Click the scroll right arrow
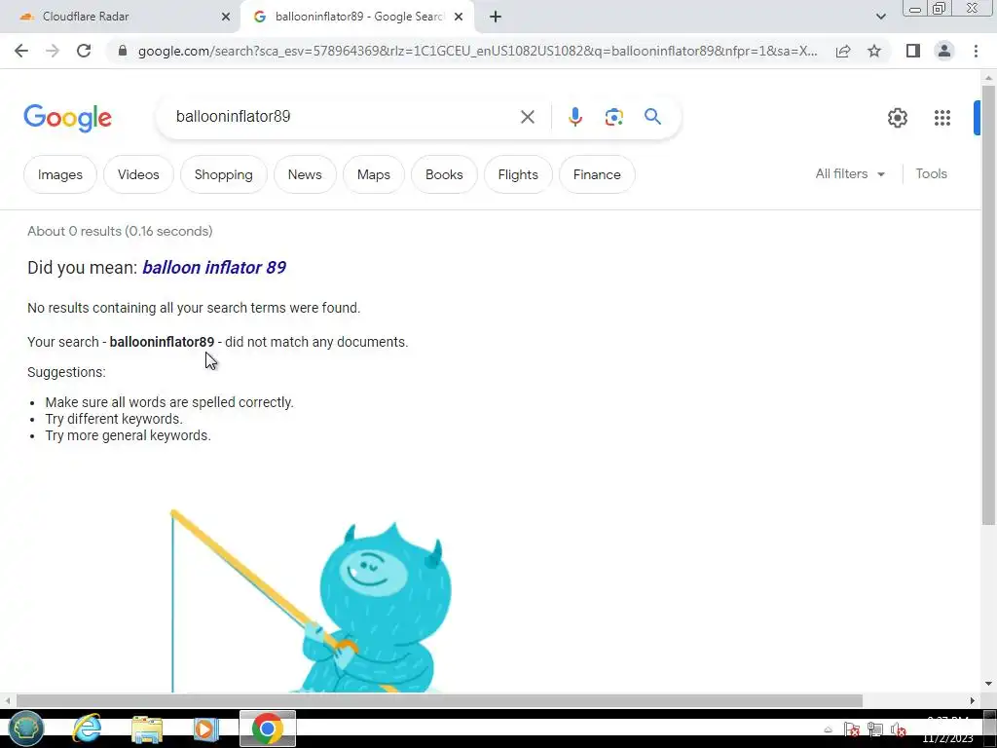The image size is (997, 748). (x=973, y=700)
